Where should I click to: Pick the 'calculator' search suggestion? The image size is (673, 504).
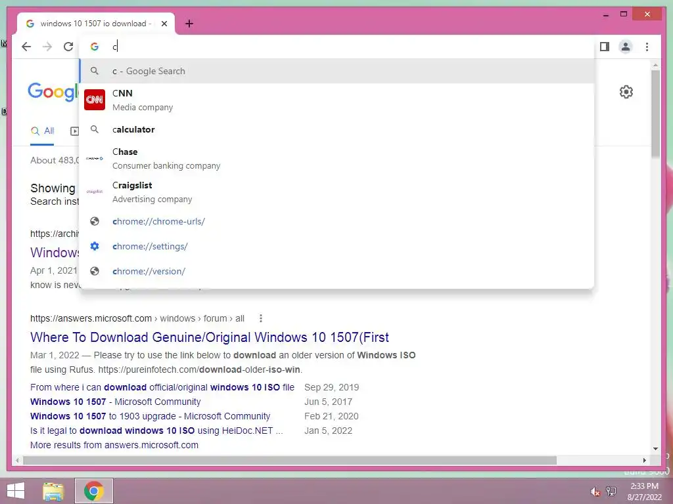coord(337,129)
